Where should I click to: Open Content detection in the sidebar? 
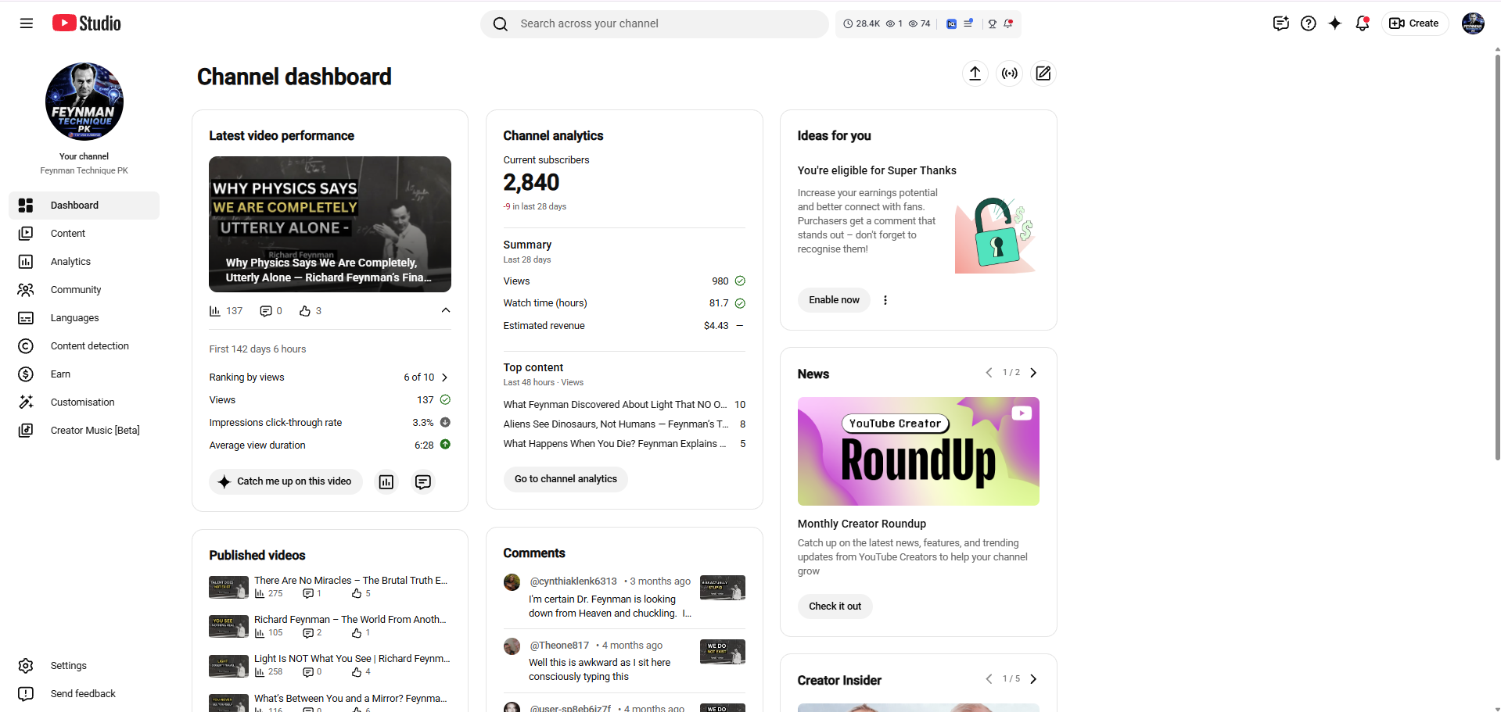(x=84, y=346)
